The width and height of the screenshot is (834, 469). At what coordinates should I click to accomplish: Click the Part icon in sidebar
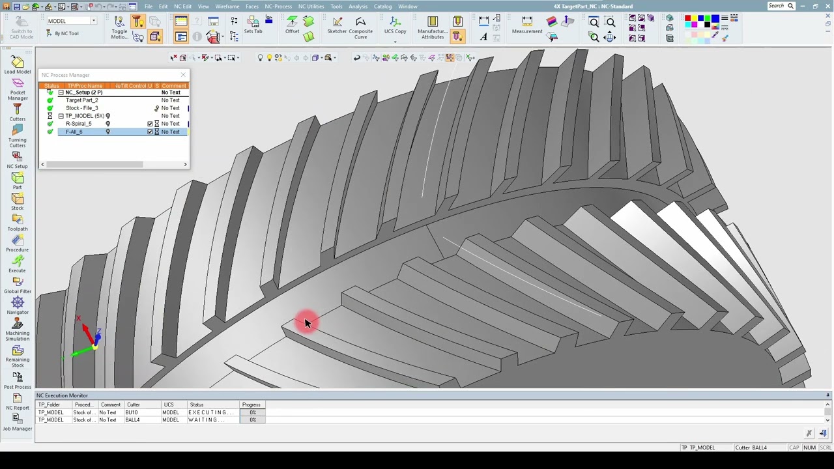pyautogui.click(x=18, y=181)
